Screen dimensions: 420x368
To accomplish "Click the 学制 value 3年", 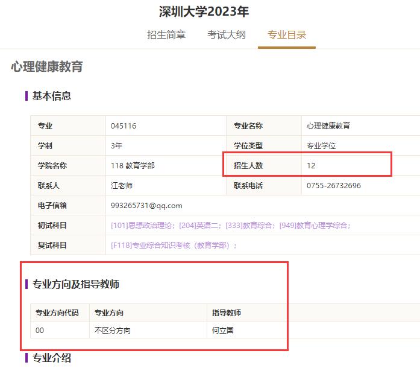I will pyautogui.click(x=116, y=145).
